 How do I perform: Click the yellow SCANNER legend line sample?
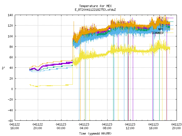point(169,33)
